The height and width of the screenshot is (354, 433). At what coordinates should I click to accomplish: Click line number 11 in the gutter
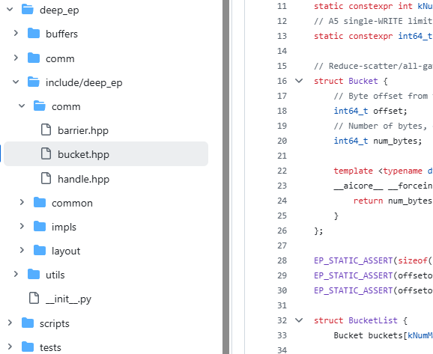282,6
